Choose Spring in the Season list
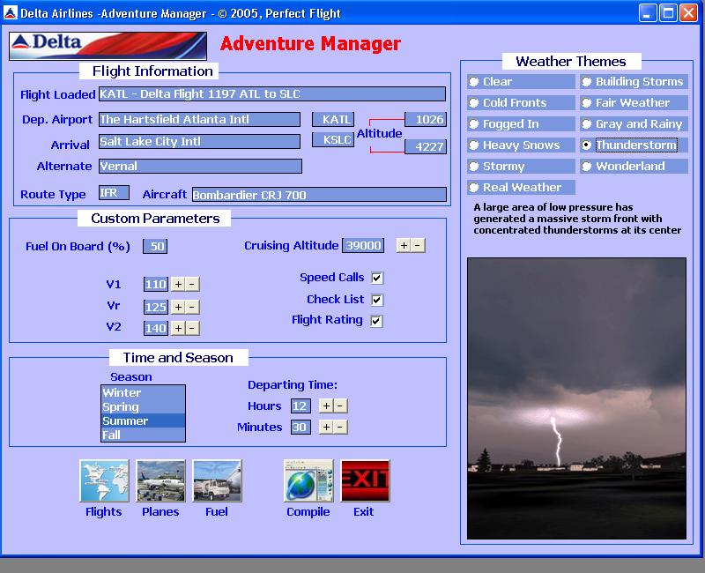This screenshot has height=573, width=705. 143,406
